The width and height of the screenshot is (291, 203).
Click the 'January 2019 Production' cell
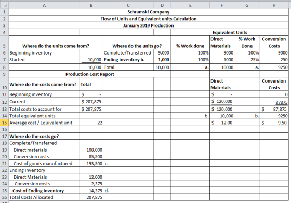tap(149, 25)
